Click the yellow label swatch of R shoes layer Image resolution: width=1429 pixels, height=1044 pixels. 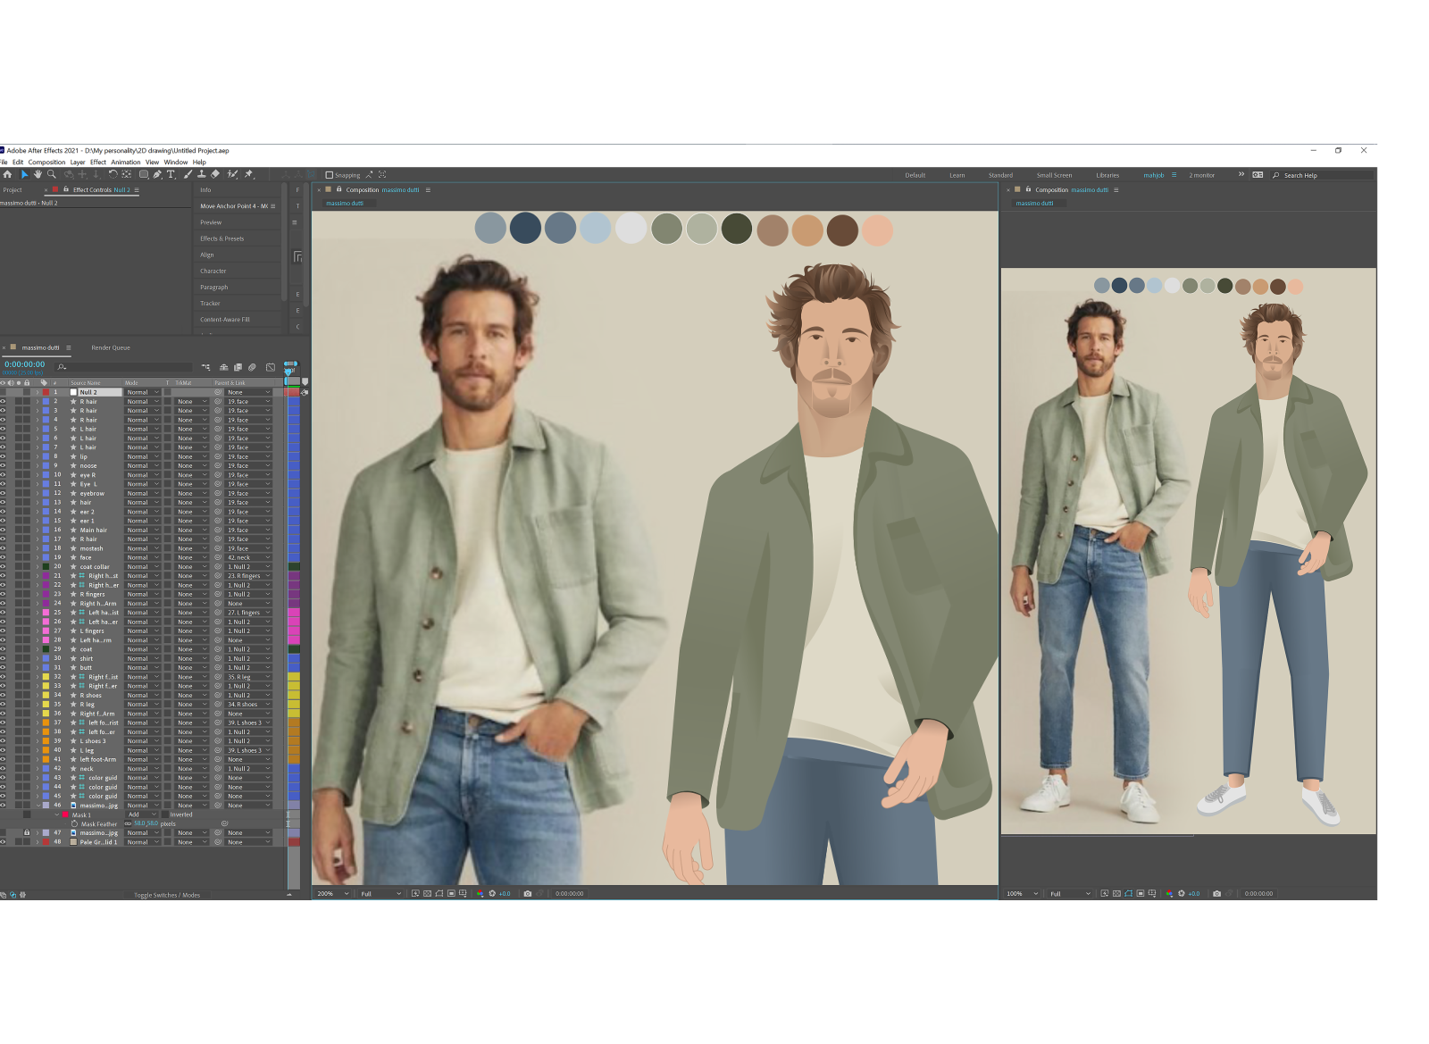46,695
